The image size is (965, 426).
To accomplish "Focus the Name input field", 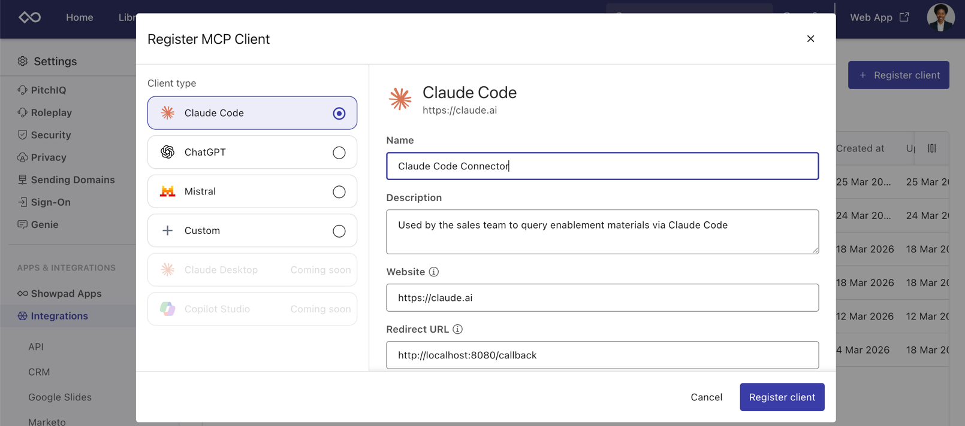I will tap(602, 166).
